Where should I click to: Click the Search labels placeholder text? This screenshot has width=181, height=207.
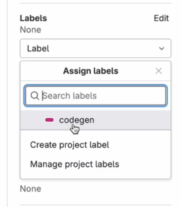(70, 96)
